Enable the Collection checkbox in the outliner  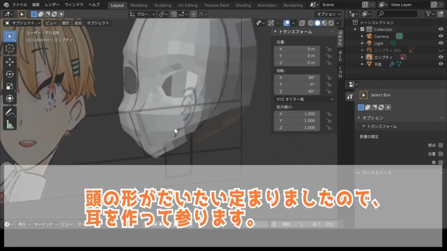(362, 29)
